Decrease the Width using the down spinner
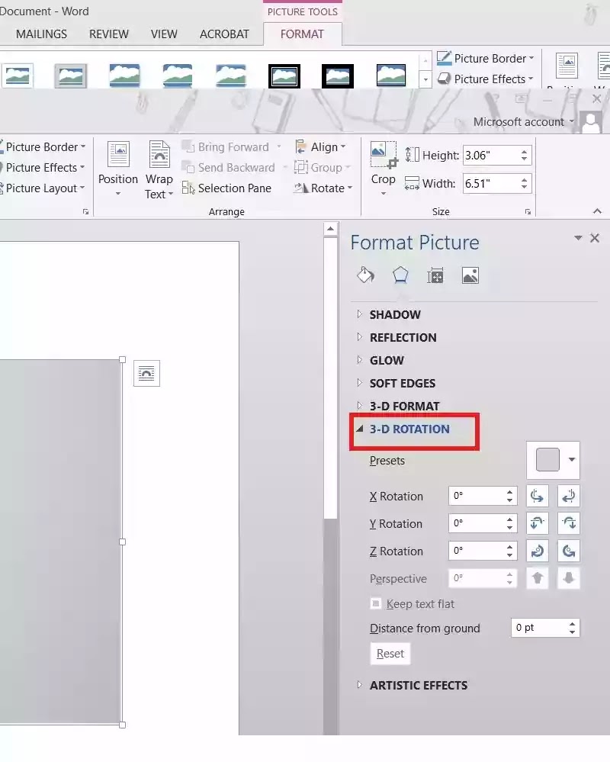This screenshot has width=610, height=762. 524,188
